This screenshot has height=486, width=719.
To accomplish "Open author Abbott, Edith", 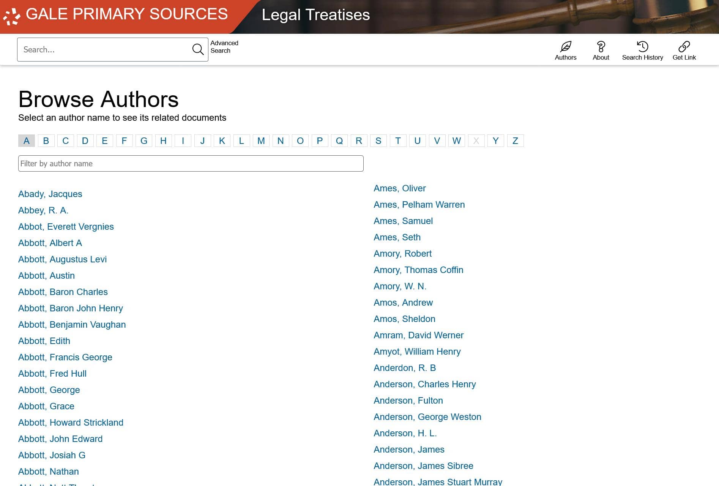I will pyautogui.click(x=44, y=341).
